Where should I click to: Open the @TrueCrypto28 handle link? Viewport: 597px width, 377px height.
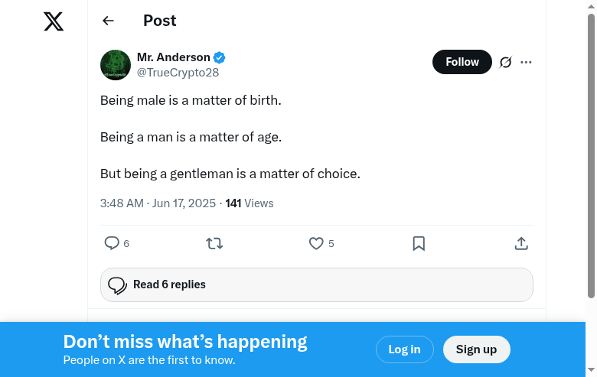pos(178,73)
